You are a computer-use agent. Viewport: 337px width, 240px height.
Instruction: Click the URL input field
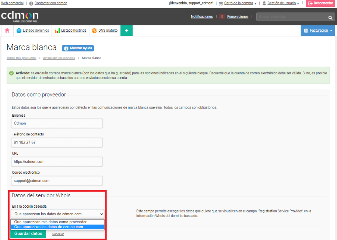coord(57,162)
